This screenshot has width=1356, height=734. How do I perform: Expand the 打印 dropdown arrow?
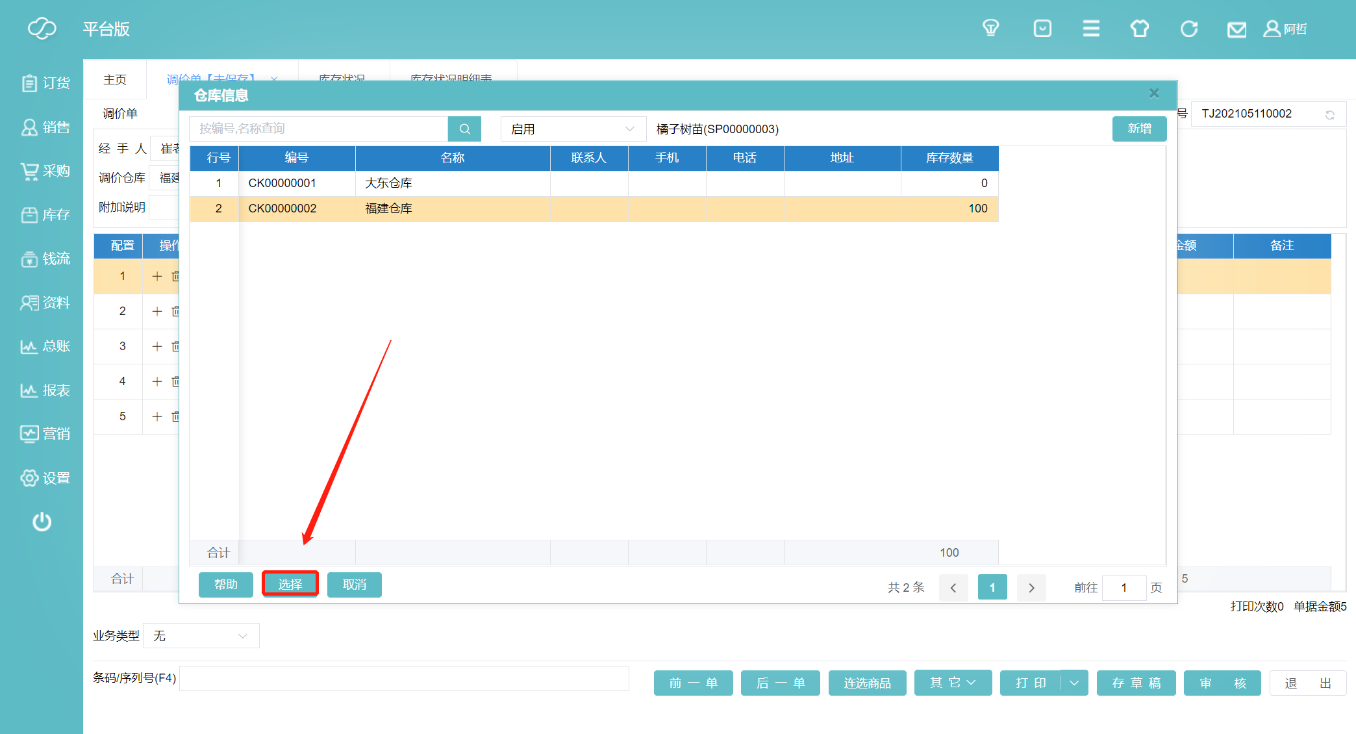pyautogui.click(x=1074, y=683)
